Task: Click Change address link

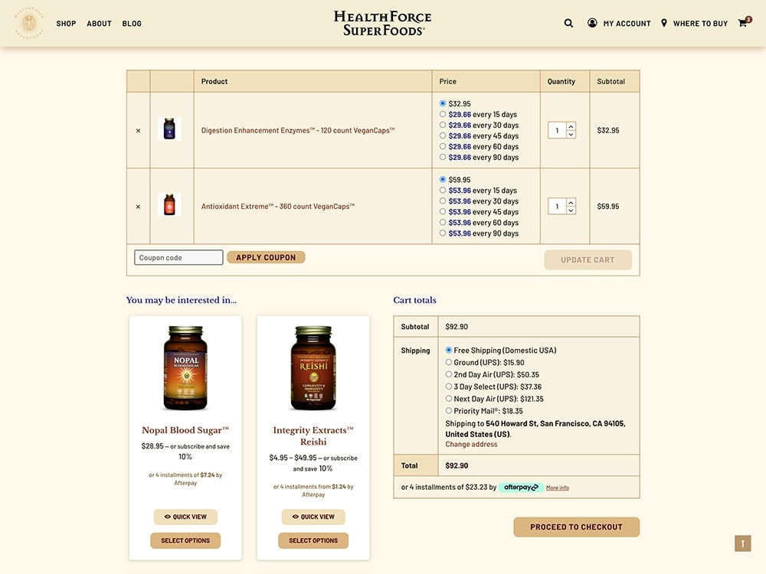Action: 471,444
